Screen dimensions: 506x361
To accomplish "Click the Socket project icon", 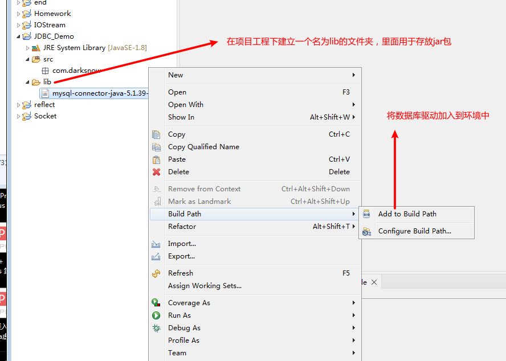I will (27, 116).
